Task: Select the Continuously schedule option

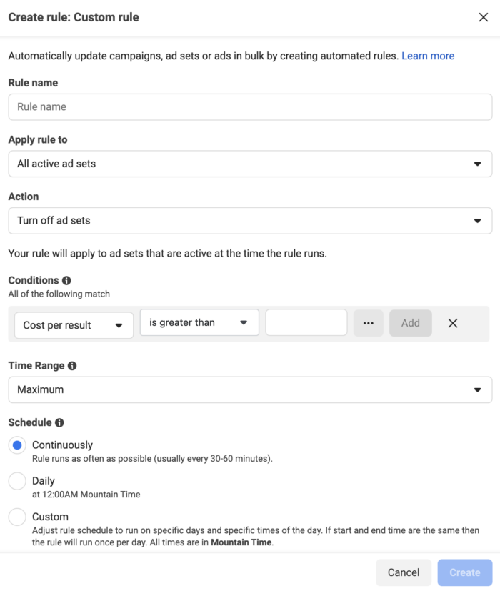Action: [17, 445]
